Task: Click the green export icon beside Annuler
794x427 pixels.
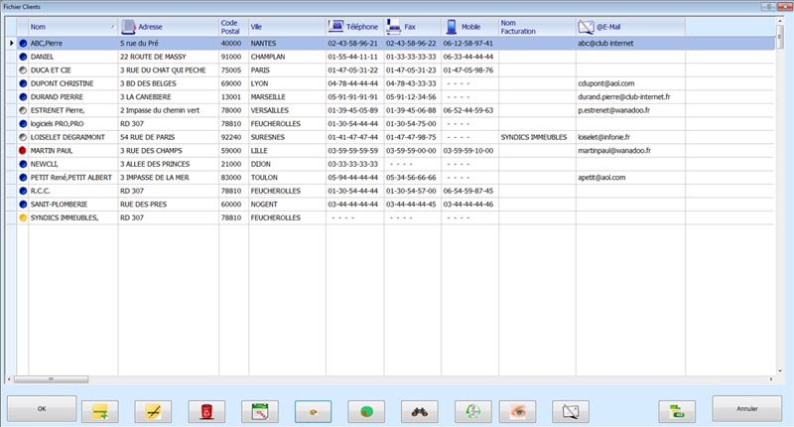Action: point(678,409)
